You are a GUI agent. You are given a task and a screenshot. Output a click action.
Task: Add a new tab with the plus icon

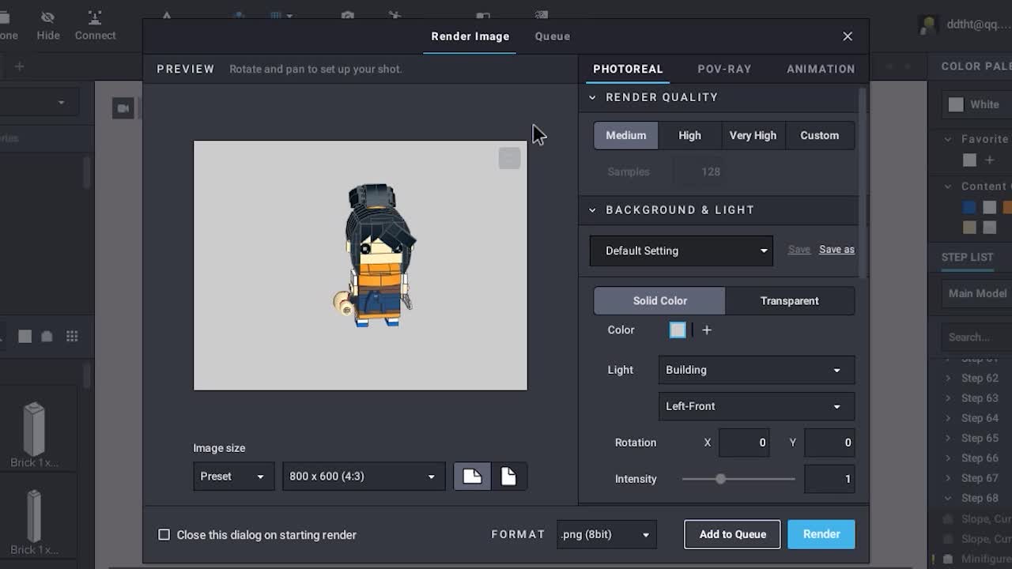[x=20, y=66]
